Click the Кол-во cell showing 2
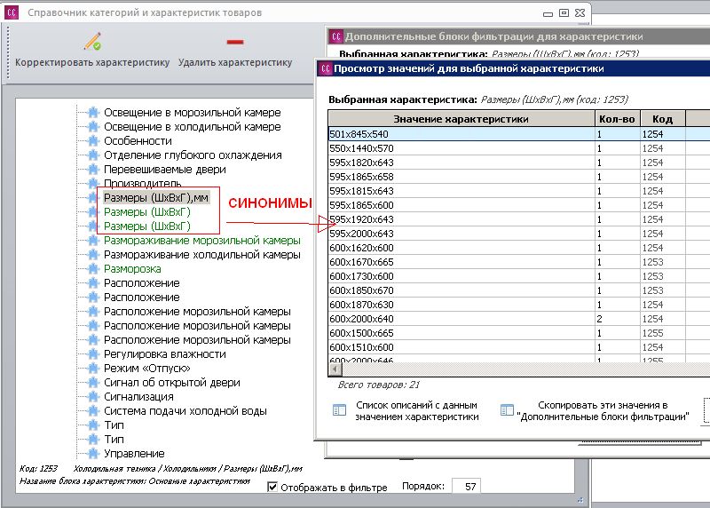The image size is (710, 508). [617, 319]
